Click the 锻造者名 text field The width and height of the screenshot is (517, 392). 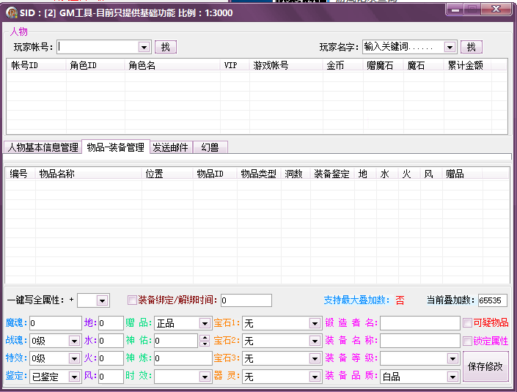[419, 323]
